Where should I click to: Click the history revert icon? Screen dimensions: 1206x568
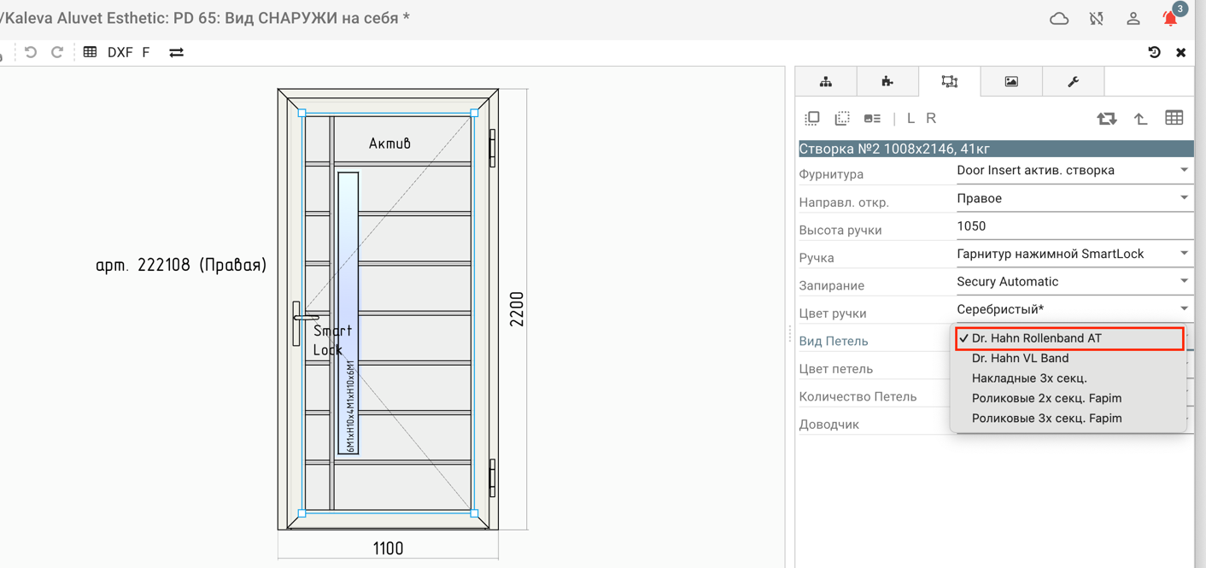(x=1154, y=52)
